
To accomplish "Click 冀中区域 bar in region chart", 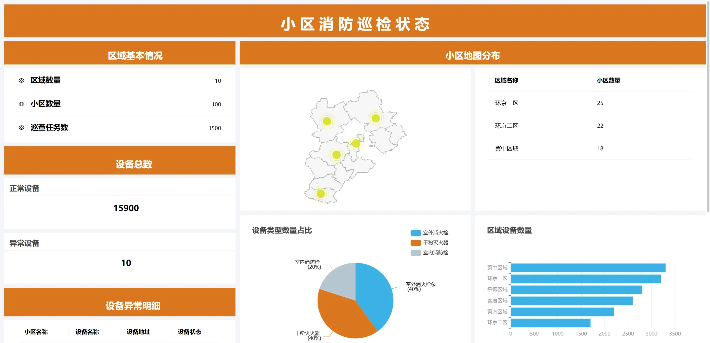I will (x=589, y=267).
